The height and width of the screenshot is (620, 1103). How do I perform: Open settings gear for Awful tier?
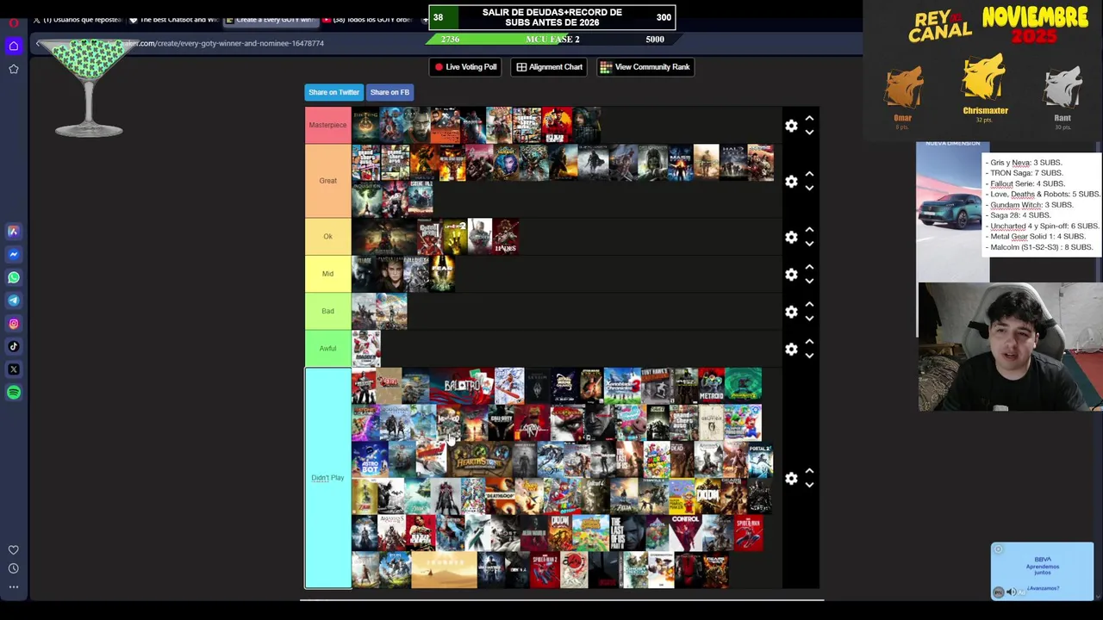[791, 349]
